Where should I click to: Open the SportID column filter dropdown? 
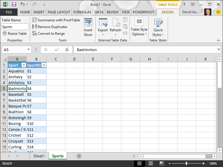44,65
